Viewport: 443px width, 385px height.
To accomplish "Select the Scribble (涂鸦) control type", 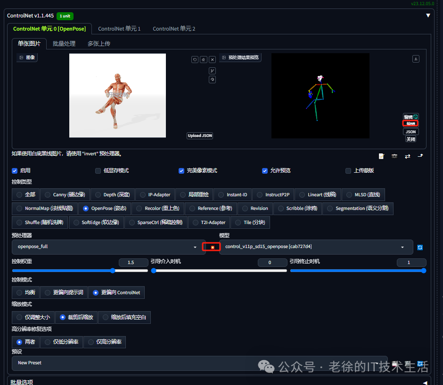I will click(x=297, y=209).
